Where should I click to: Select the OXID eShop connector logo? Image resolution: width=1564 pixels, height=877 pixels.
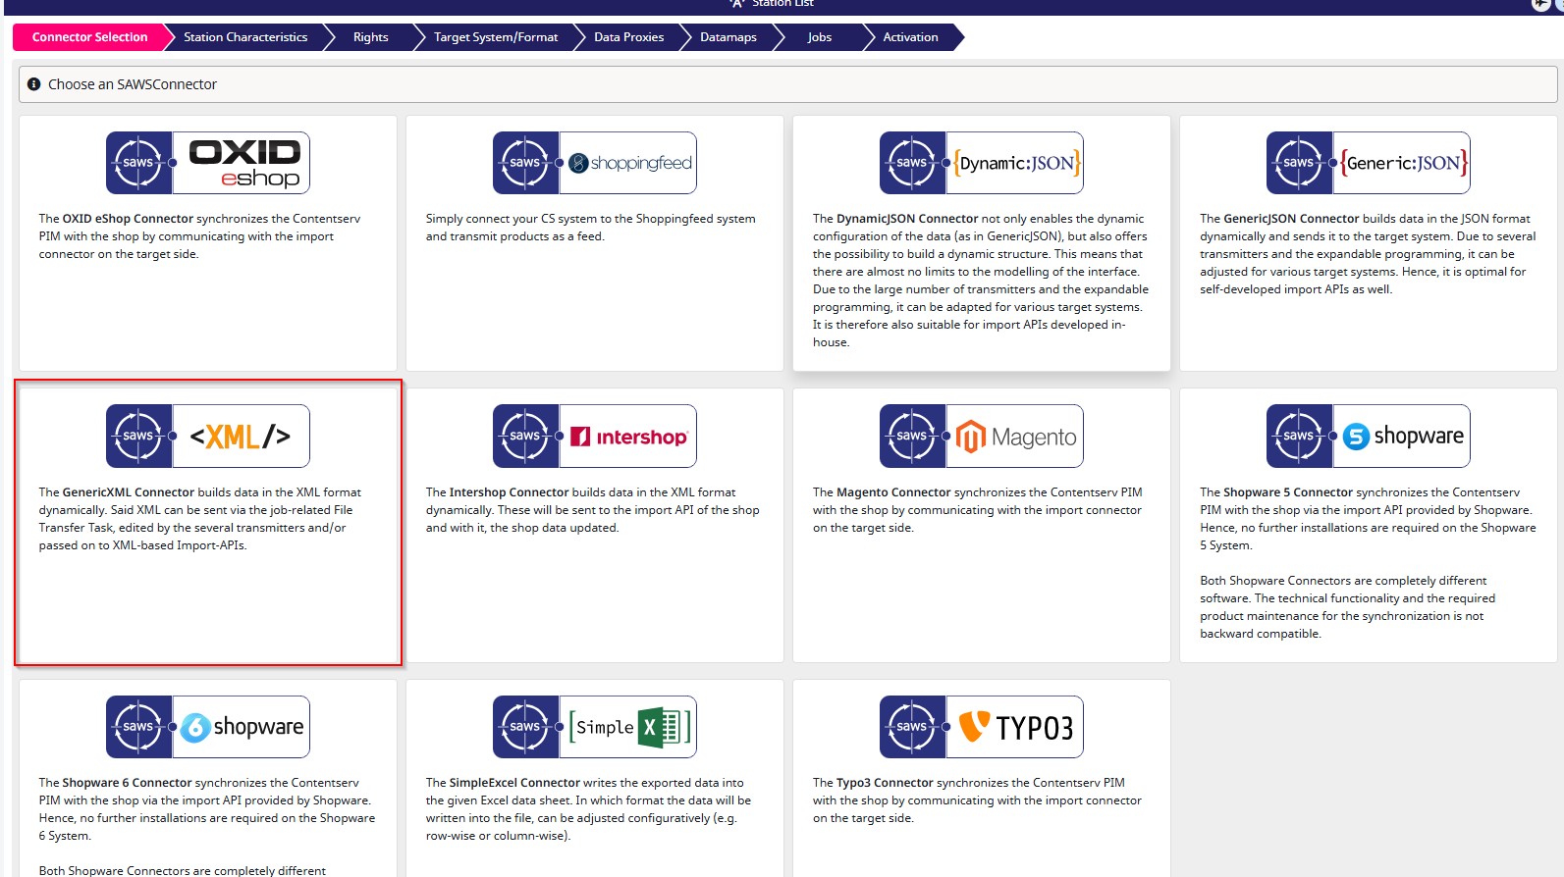(208, 163)
